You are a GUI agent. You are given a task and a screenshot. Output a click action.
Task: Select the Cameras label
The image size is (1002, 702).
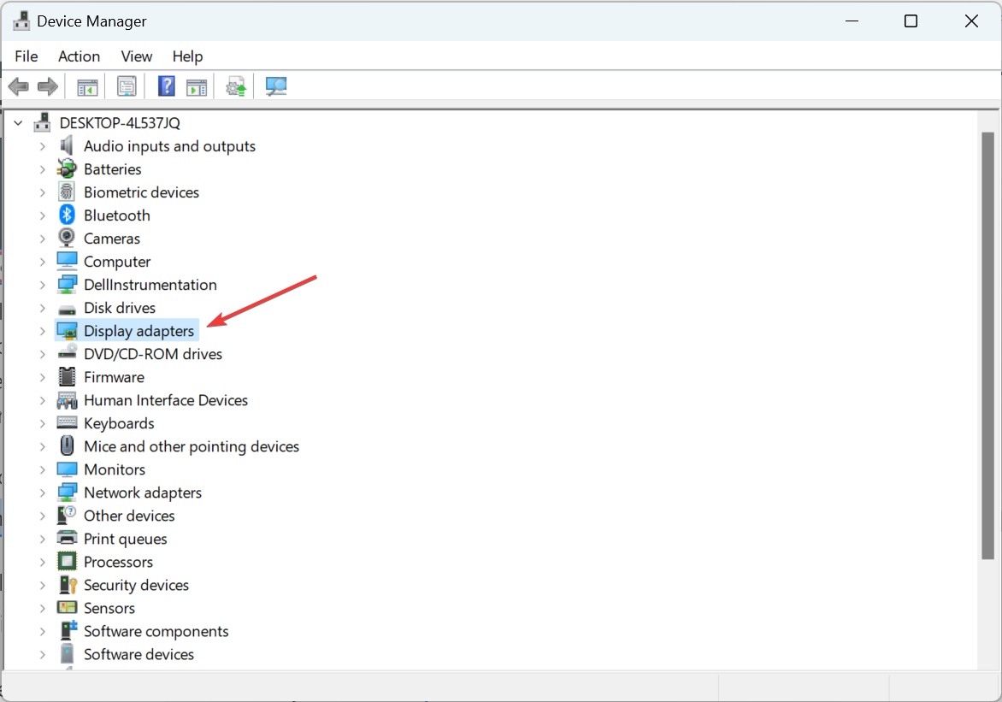pyautogui.click(x=112, y=239)
